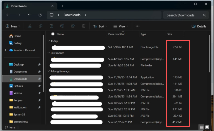Go back with the back arrow

(8, 15)
